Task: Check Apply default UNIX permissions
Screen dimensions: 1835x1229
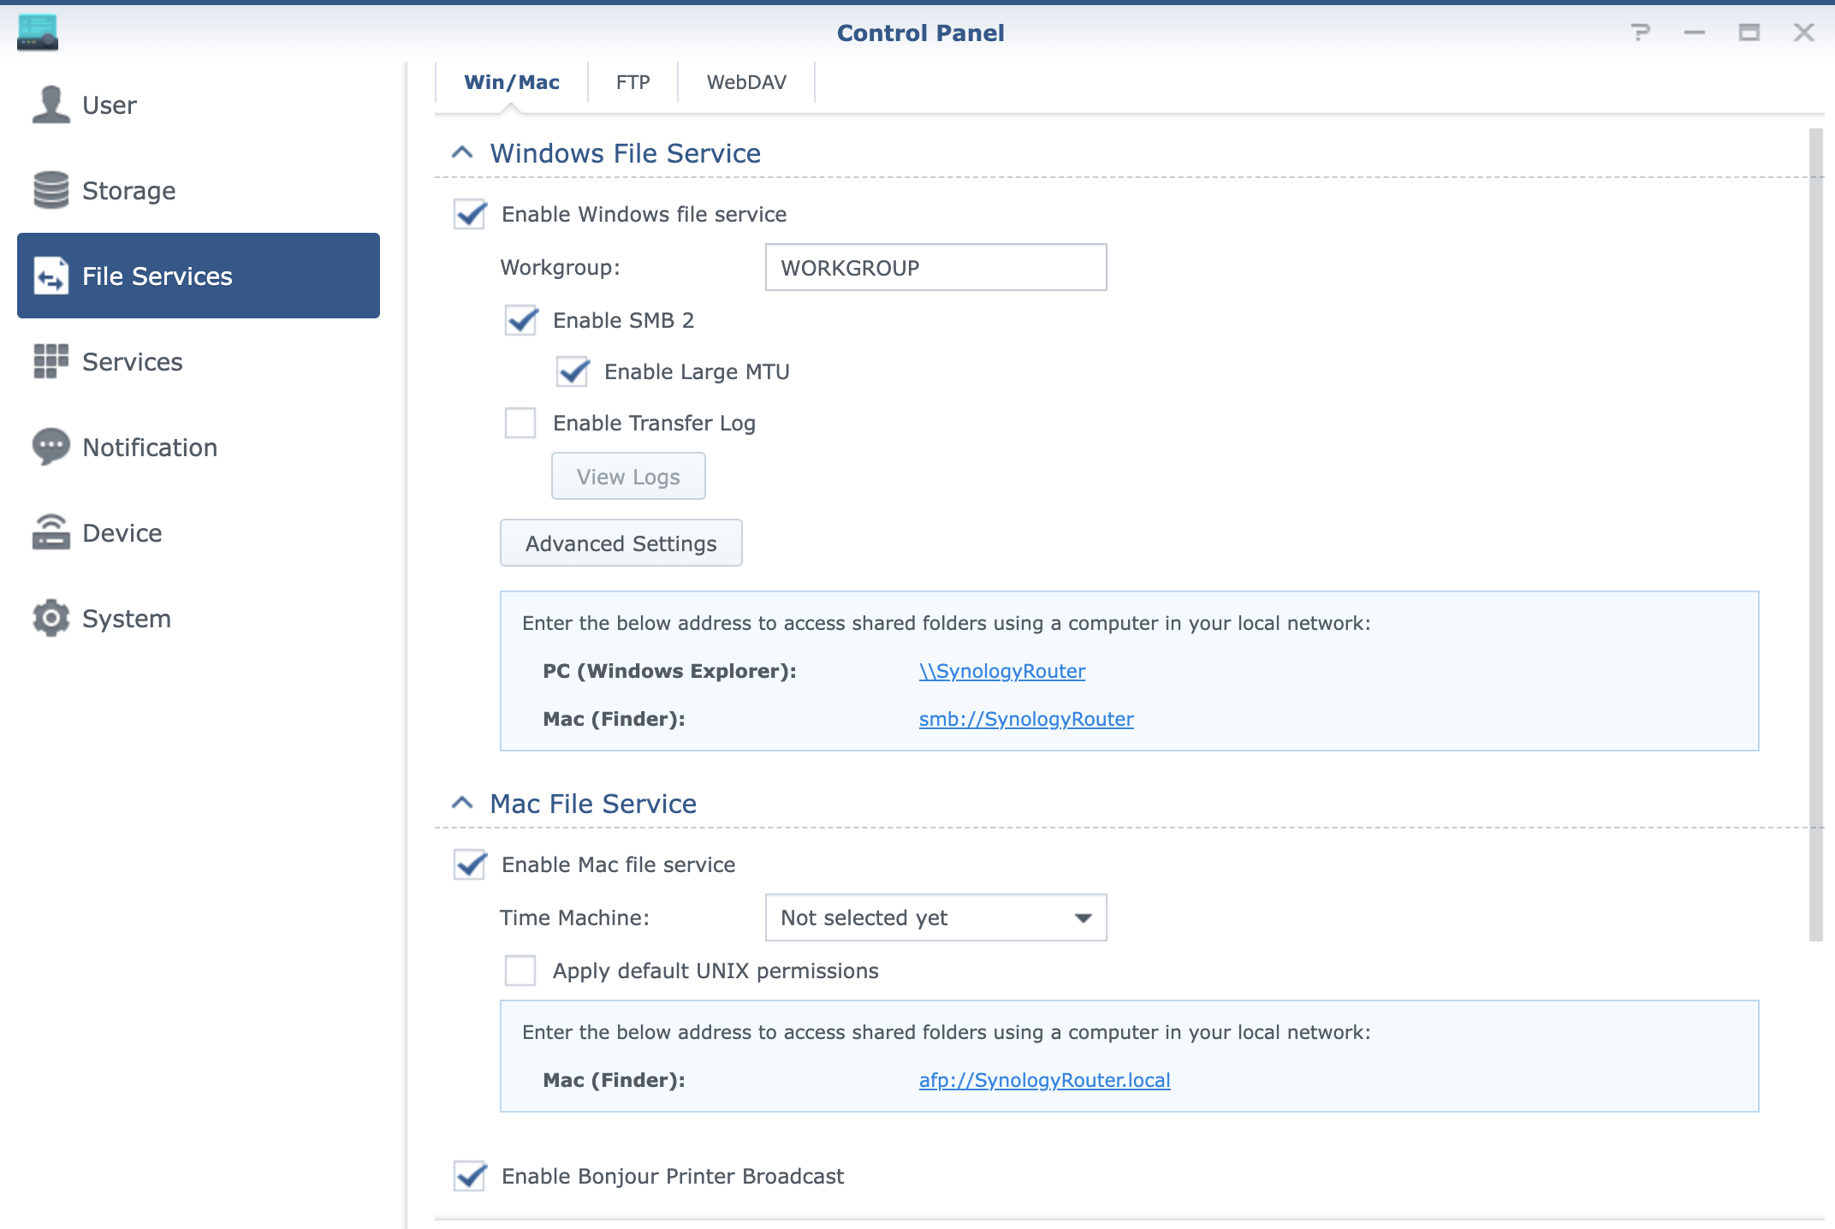Action: pyautogui.click(x=520, y=971)
